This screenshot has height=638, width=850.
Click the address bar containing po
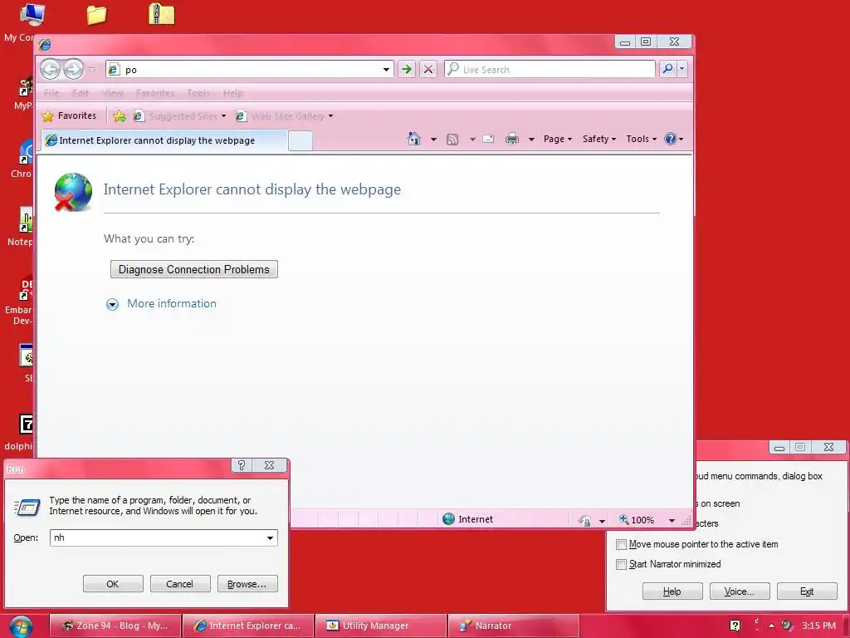250,70
